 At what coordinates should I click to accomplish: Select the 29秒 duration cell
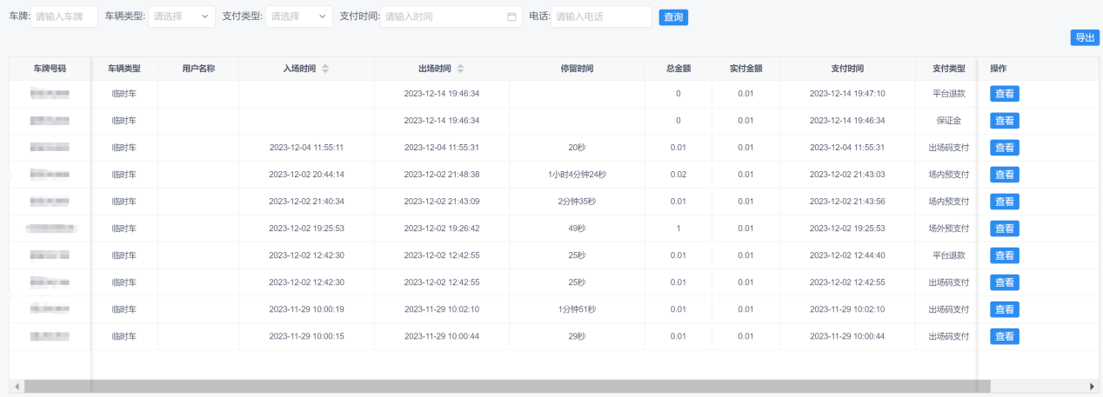577,336
